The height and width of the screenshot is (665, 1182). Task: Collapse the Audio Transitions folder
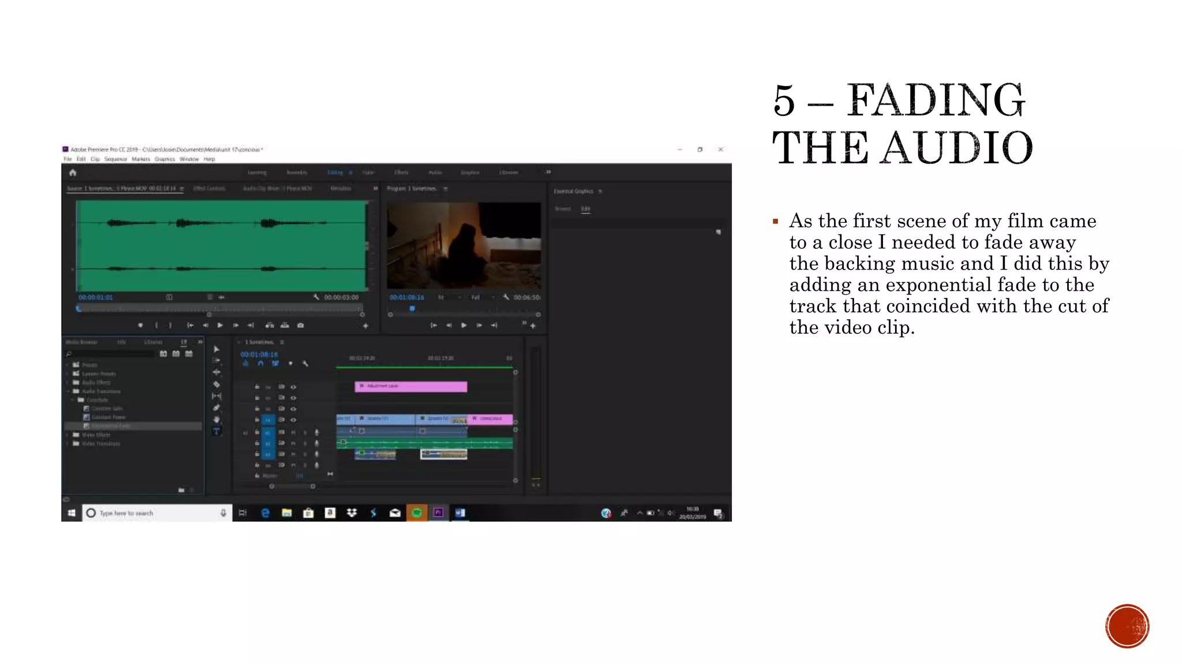pos(68,391)
